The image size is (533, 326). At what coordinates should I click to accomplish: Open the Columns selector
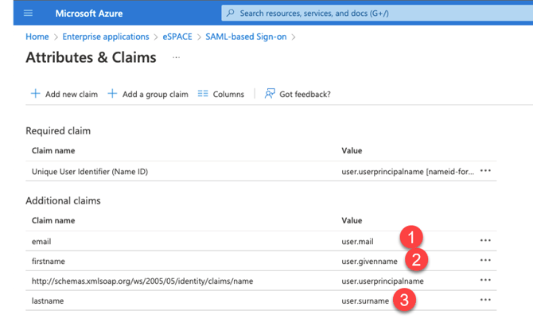pos(220,94)
